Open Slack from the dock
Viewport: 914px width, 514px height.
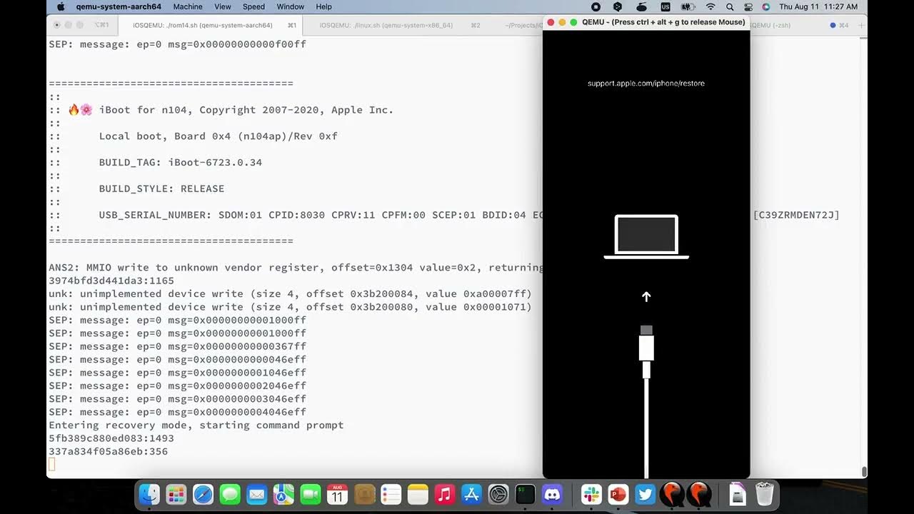coord(591,494)
